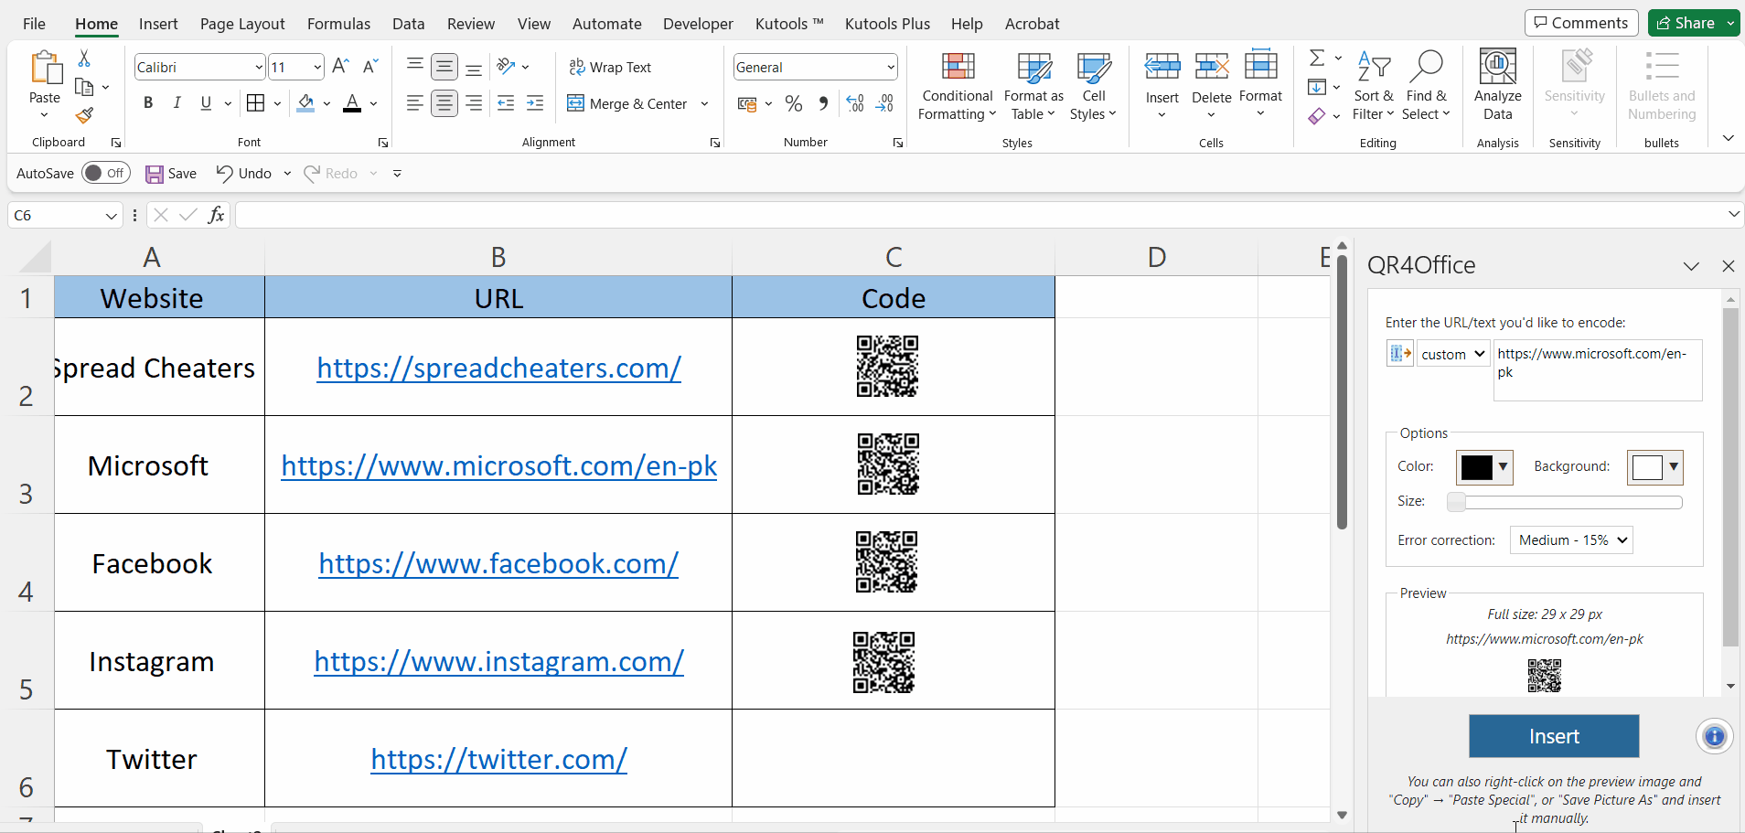Decrease the indent
The image size is (1745, 833).
(506, 103)
